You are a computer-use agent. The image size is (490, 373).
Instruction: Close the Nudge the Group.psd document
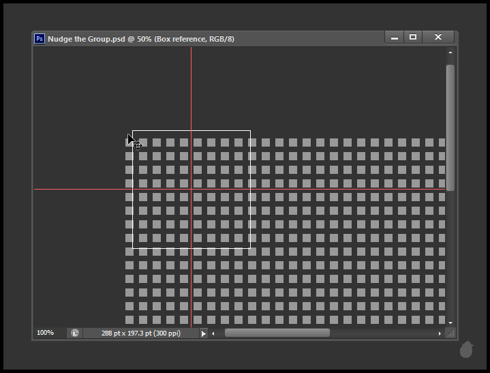(x=438, y=38)
